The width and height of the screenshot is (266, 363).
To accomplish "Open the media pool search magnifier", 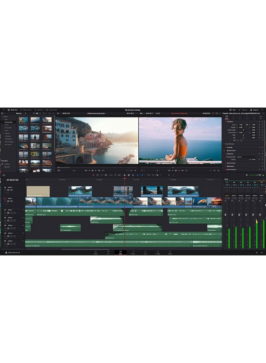I will (x=44, y=113).
